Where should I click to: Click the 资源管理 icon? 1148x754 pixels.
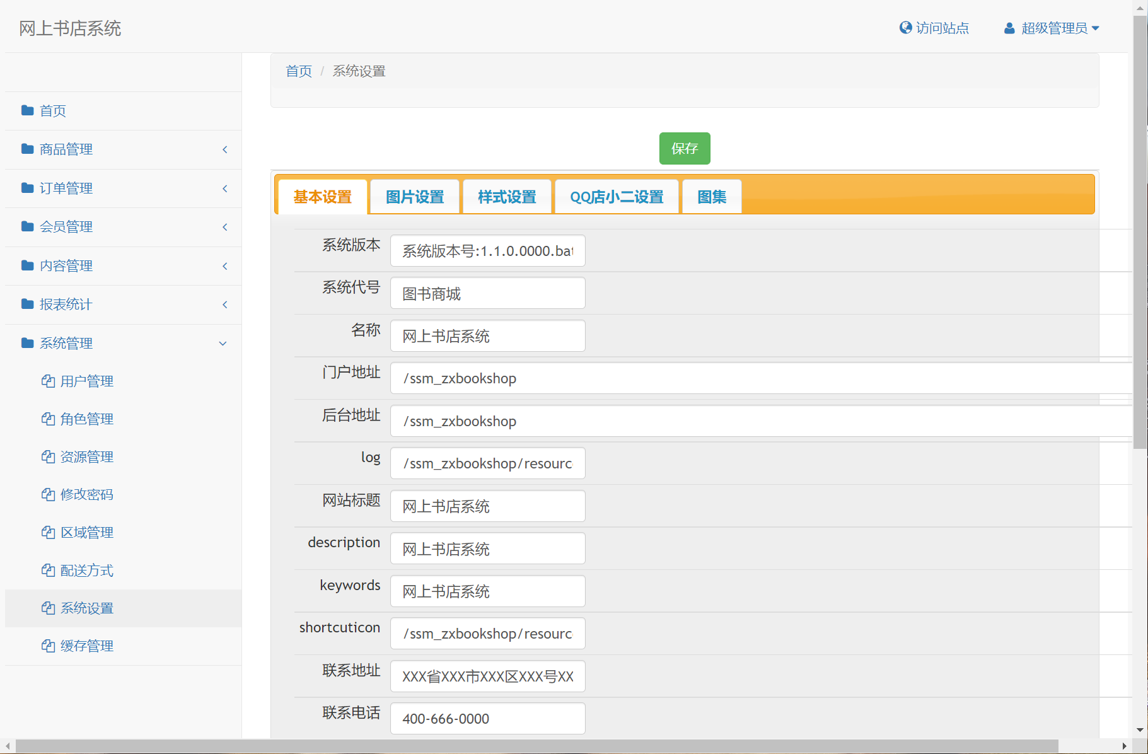click(49, 456)
